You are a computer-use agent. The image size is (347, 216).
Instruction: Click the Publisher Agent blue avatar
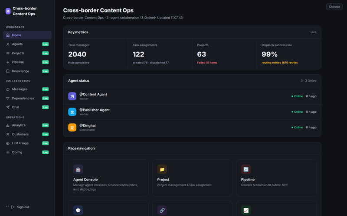(x=72, y=112)
